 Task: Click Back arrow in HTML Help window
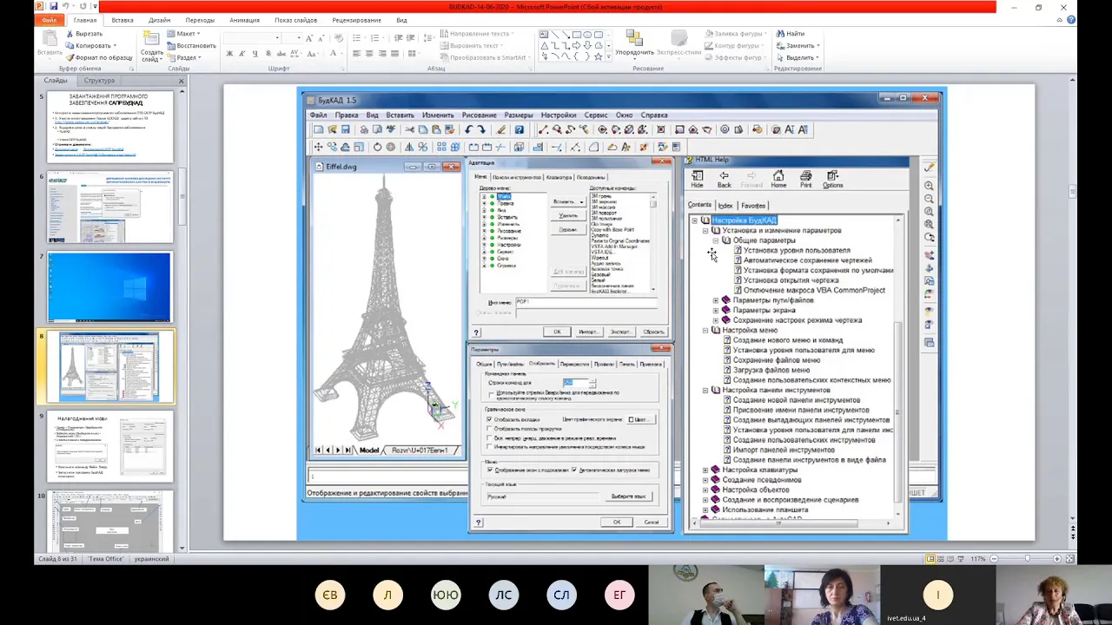click(x=724, y=179)
